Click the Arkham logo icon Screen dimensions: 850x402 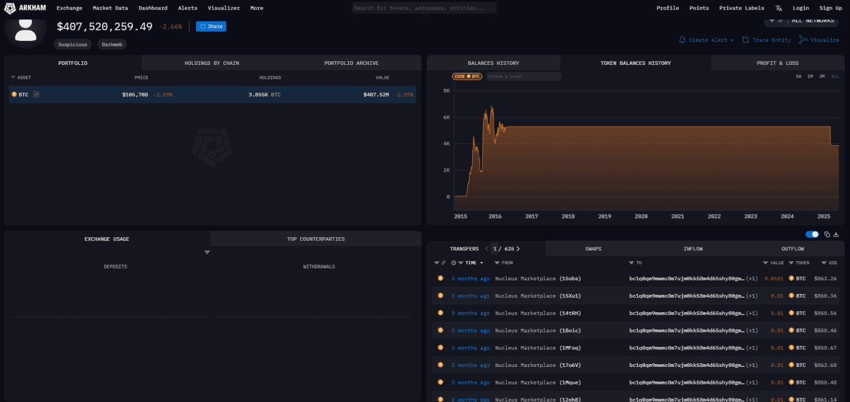coord(10,8)
